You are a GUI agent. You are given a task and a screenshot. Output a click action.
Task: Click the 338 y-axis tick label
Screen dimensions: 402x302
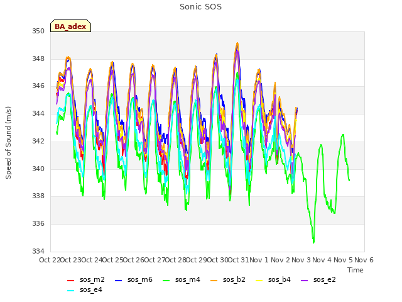coord(38,196)
